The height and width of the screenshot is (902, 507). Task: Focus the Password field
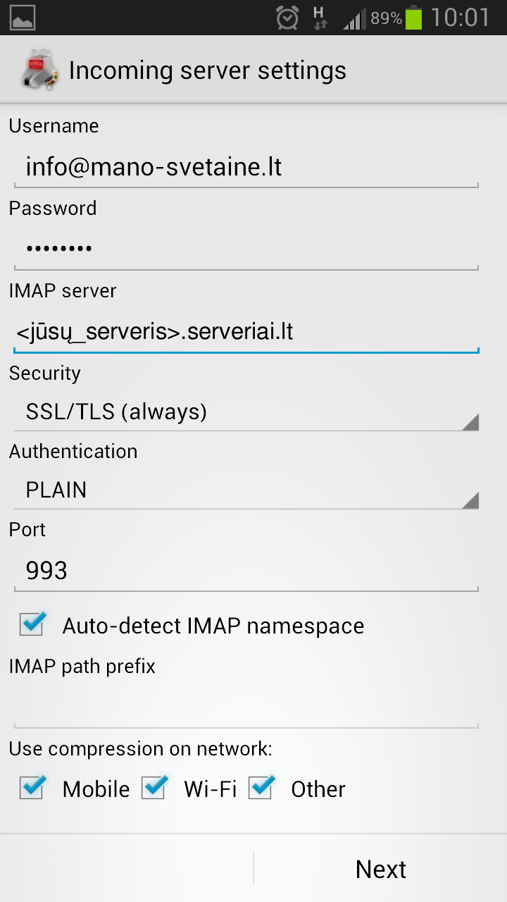click(246, 249)
